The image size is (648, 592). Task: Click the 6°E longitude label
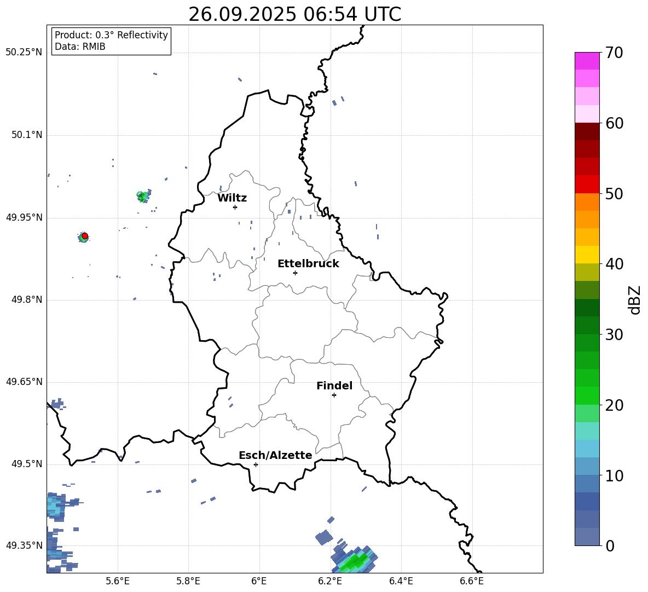(x=259, y=581)
